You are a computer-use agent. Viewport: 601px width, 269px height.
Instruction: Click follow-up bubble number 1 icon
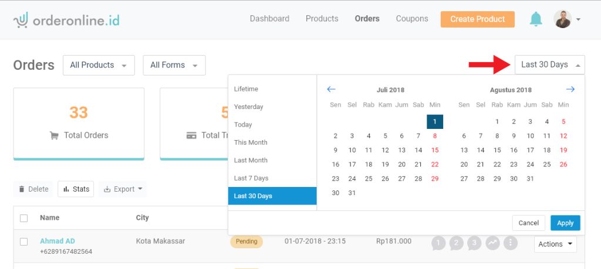pos(438,243)
